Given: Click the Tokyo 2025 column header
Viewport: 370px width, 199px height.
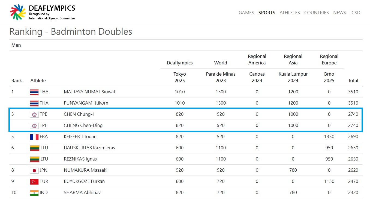Looking at the screenshot, I should pos(180,77).
